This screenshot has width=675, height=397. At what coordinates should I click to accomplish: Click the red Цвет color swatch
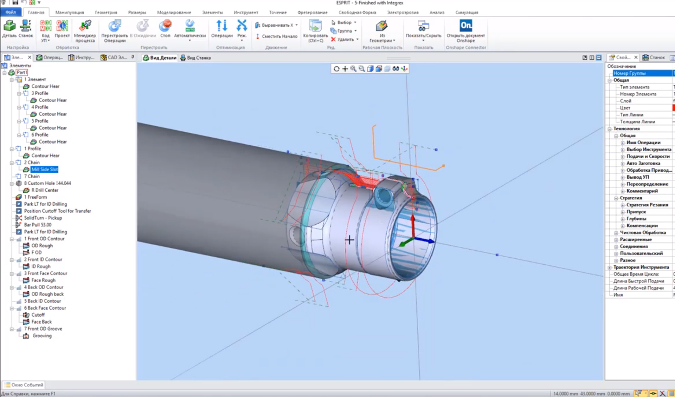click(673, 108)
